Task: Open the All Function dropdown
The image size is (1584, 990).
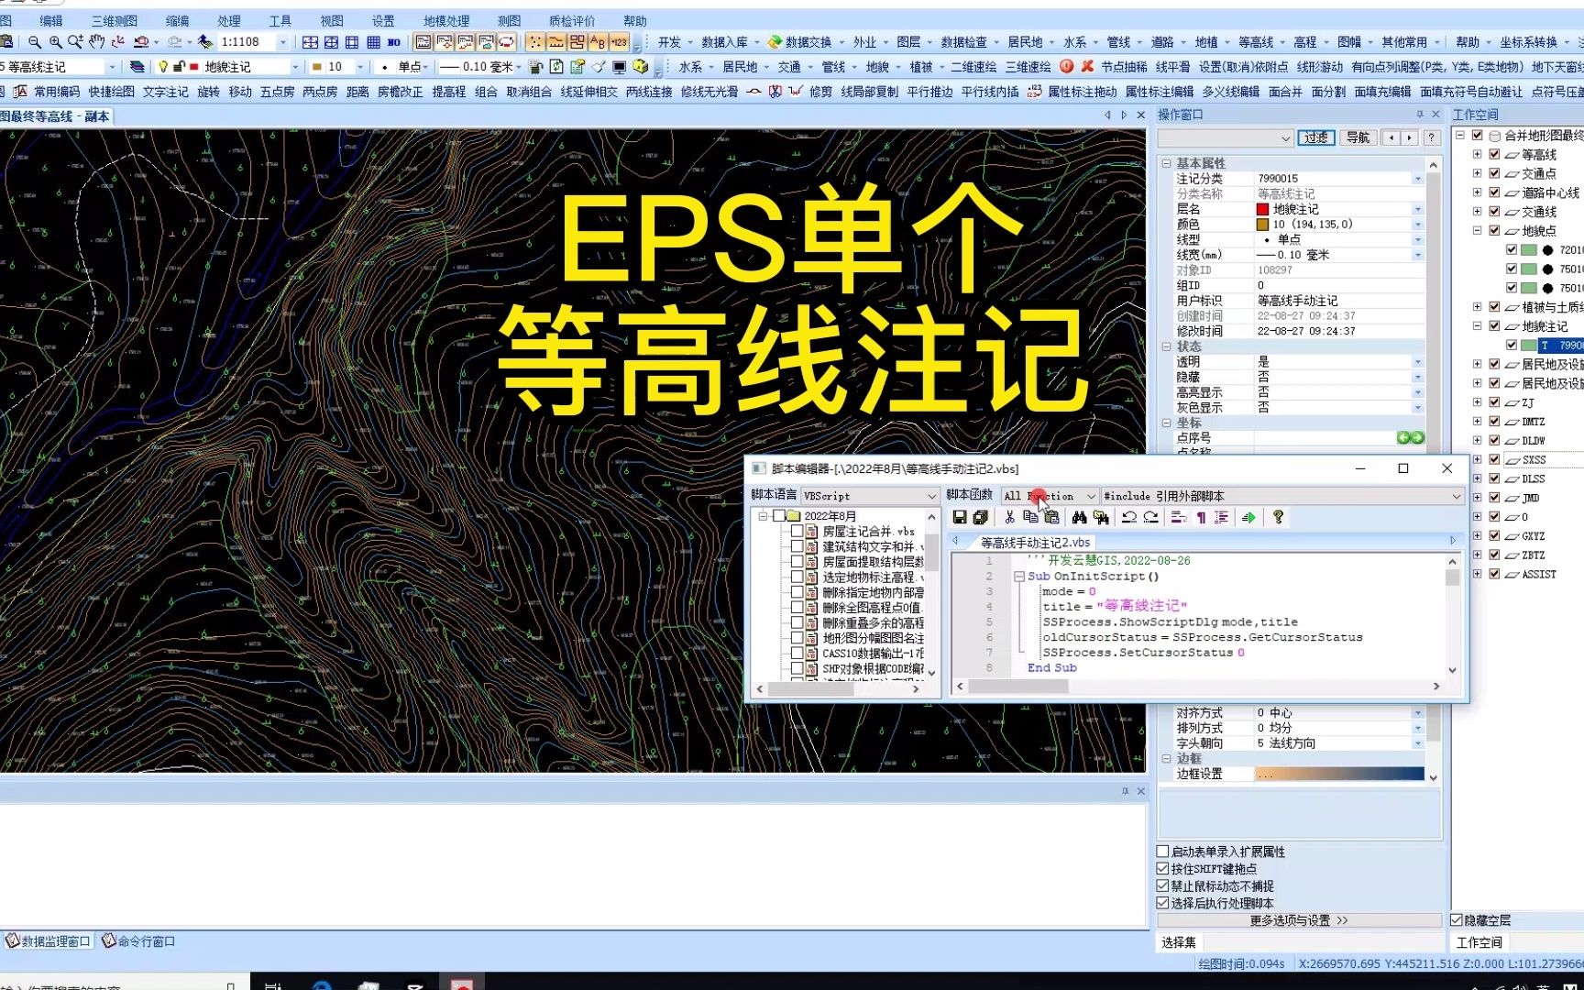Action: [x=1090, y=496]
